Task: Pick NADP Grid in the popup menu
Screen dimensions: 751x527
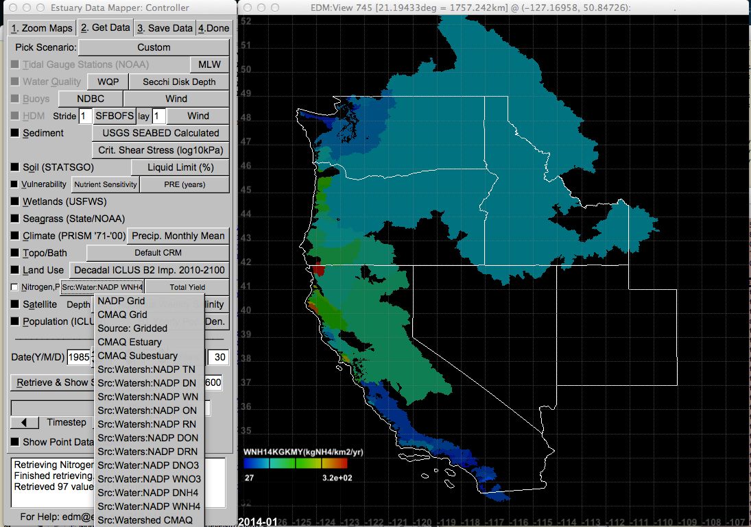Action: tap(121, 301)
